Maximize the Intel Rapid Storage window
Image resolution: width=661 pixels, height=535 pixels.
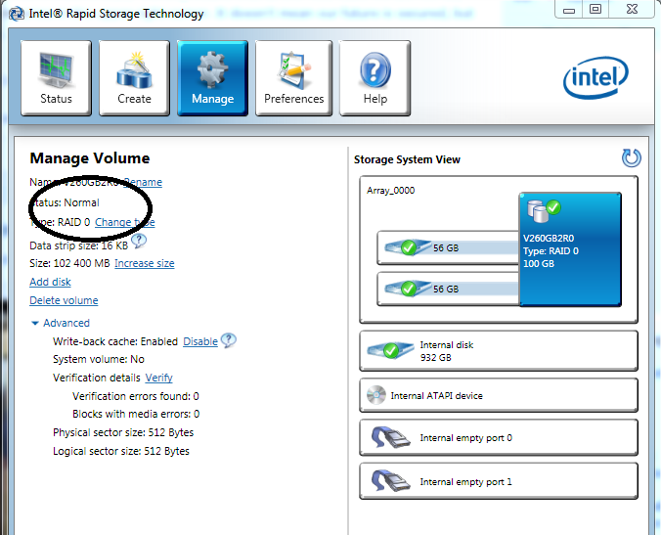[595, 9]
